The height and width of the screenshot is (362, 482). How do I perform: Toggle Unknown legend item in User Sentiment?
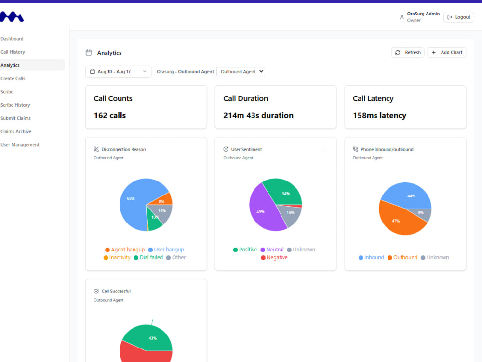point(301,250)
